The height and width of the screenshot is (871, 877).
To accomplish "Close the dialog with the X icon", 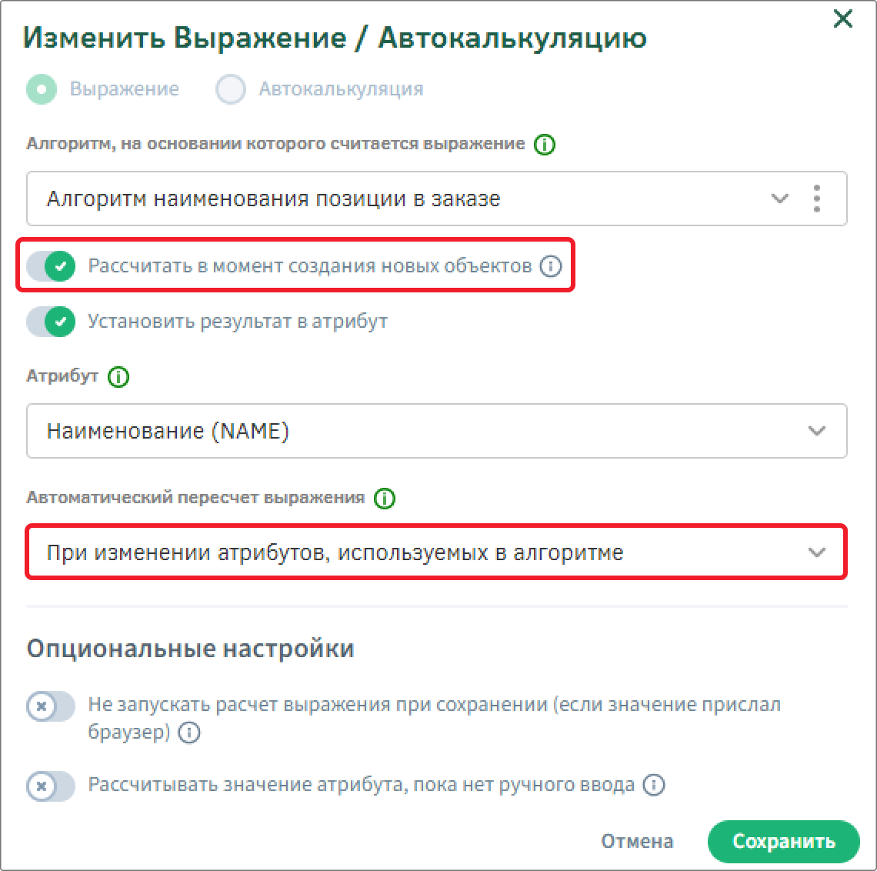I will [x=843, y=18].
